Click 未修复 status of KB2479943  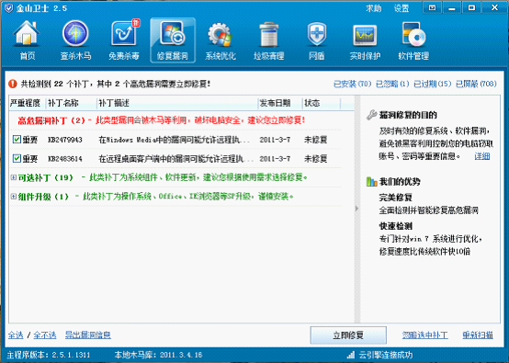point(315,140)
